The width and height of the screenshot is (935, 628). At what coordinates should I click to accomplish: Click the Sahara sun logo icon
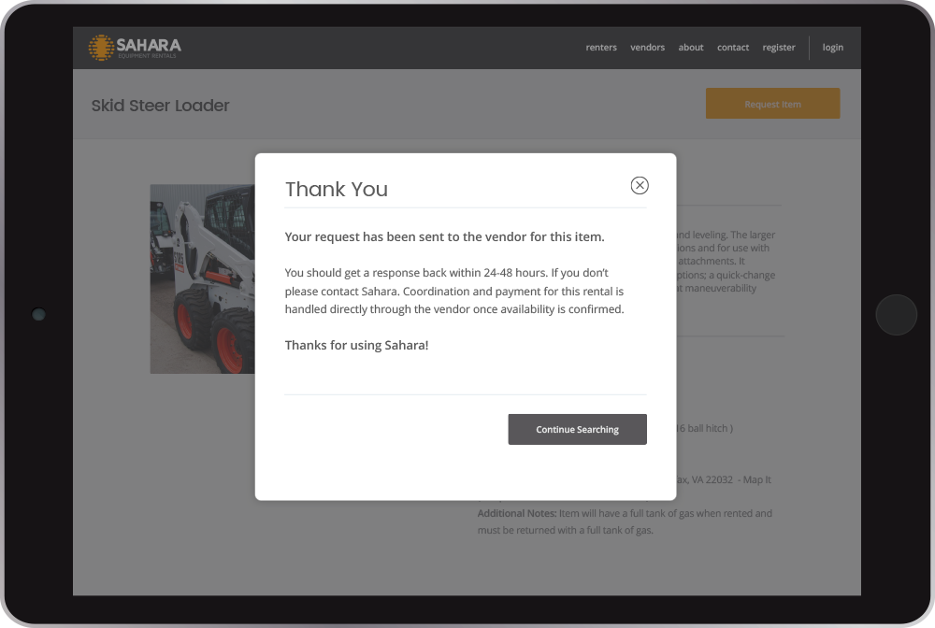tap(101, 48)
